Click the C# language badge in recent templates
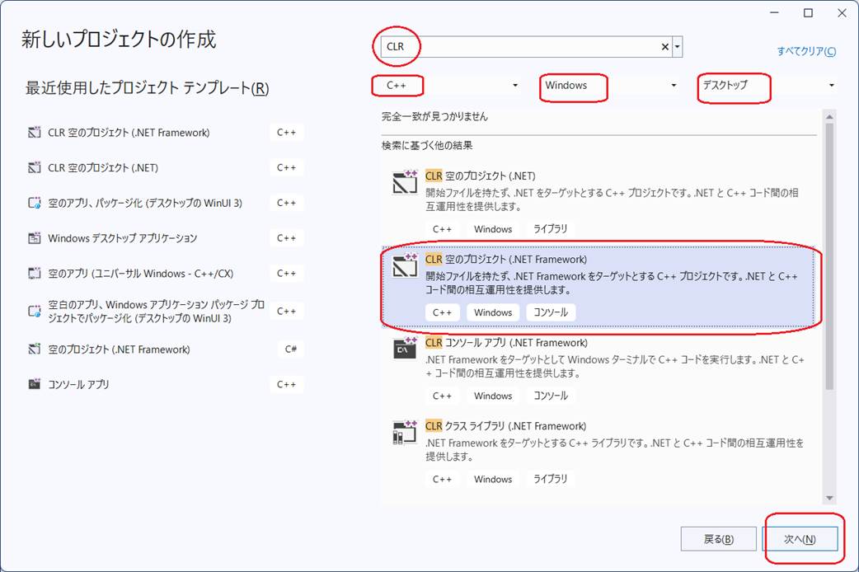This screenshot has width=859, height=572. tap(291, 349)
